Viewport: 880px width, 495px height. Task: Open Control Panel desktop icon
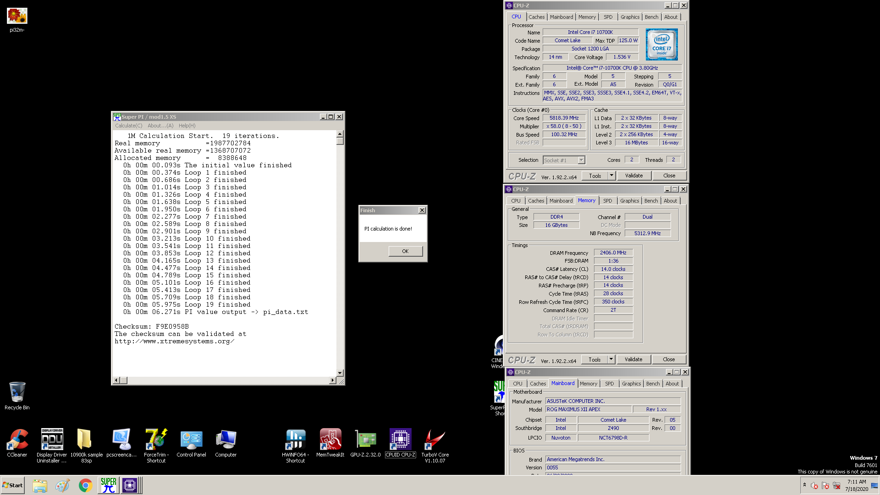point(191,443)
